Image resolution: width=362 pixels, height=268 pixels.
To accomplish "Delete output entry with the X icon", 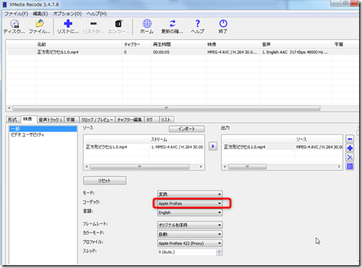I will click(349, 157).
